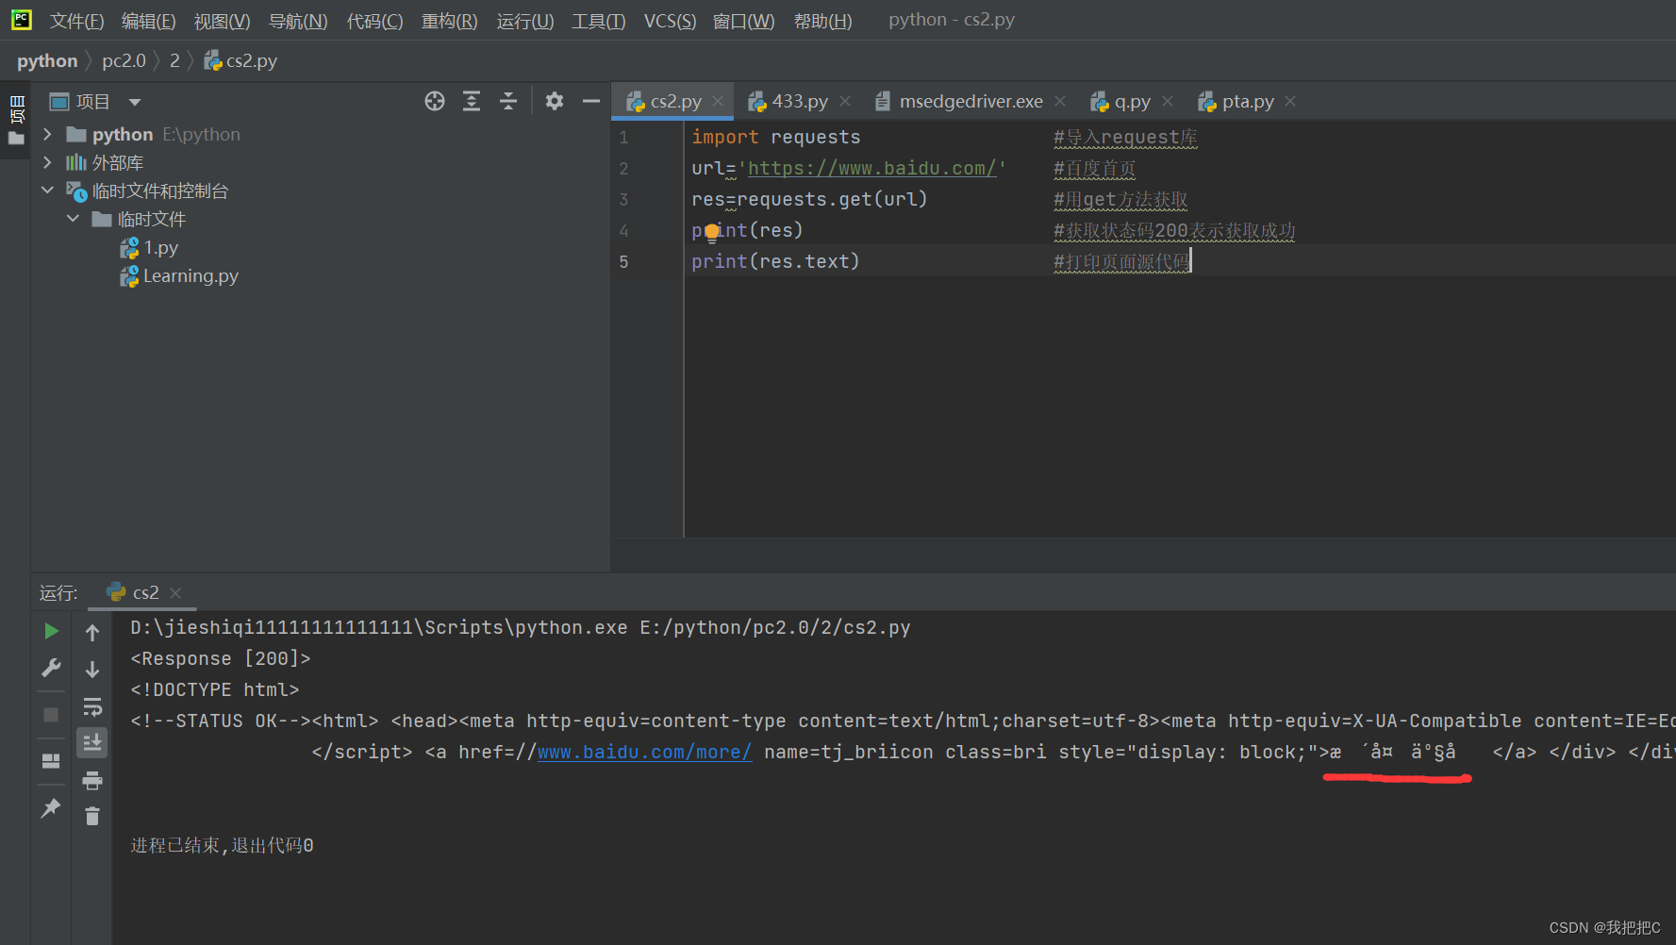Click line number 5 in the gutter
This screenshot has height=945, width=1676.
[623, 261]
